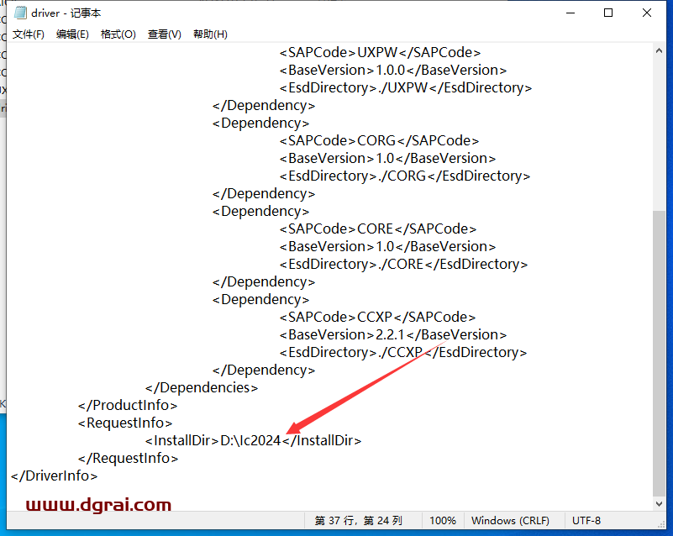Open the 帮助(H) menu
Viewport: 673px width, 536px height.
[210, 34]
